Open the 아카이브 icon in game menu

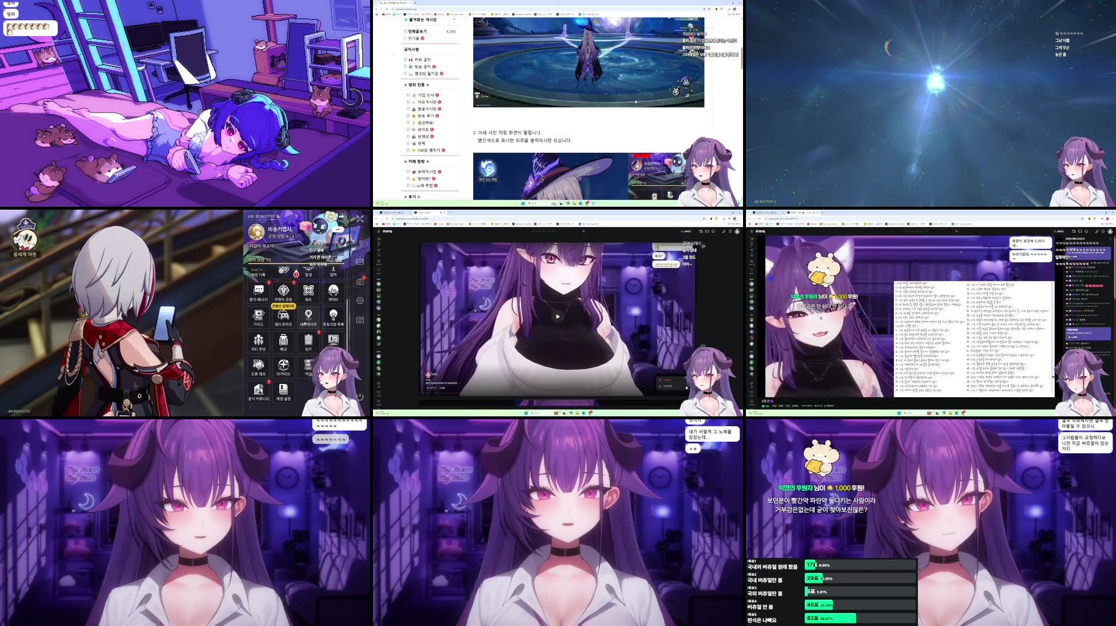[x=283, y=367]
